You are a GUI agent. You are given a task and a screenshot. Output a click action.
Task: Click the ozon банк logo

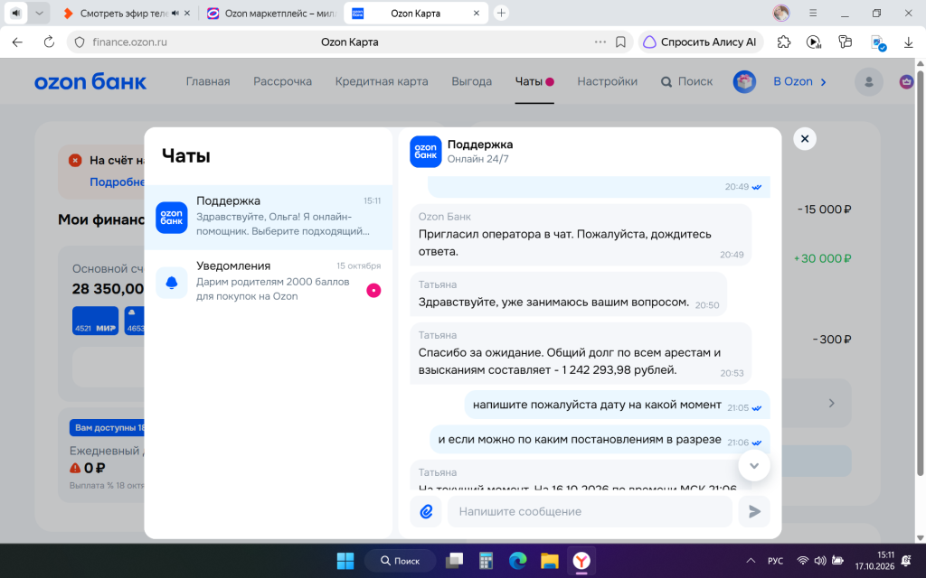[x=90, y=81]
